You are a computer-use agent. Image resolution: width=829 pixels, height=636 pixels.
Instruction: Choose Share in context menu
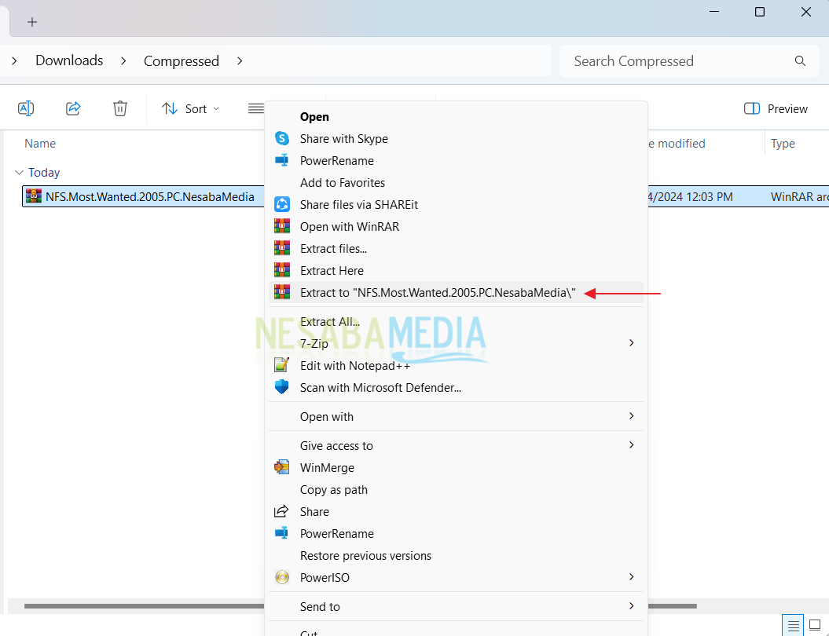click(456, 512)
